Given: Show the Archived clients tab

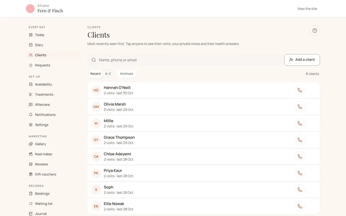Looking at the screenshot, I should (126, 74).
